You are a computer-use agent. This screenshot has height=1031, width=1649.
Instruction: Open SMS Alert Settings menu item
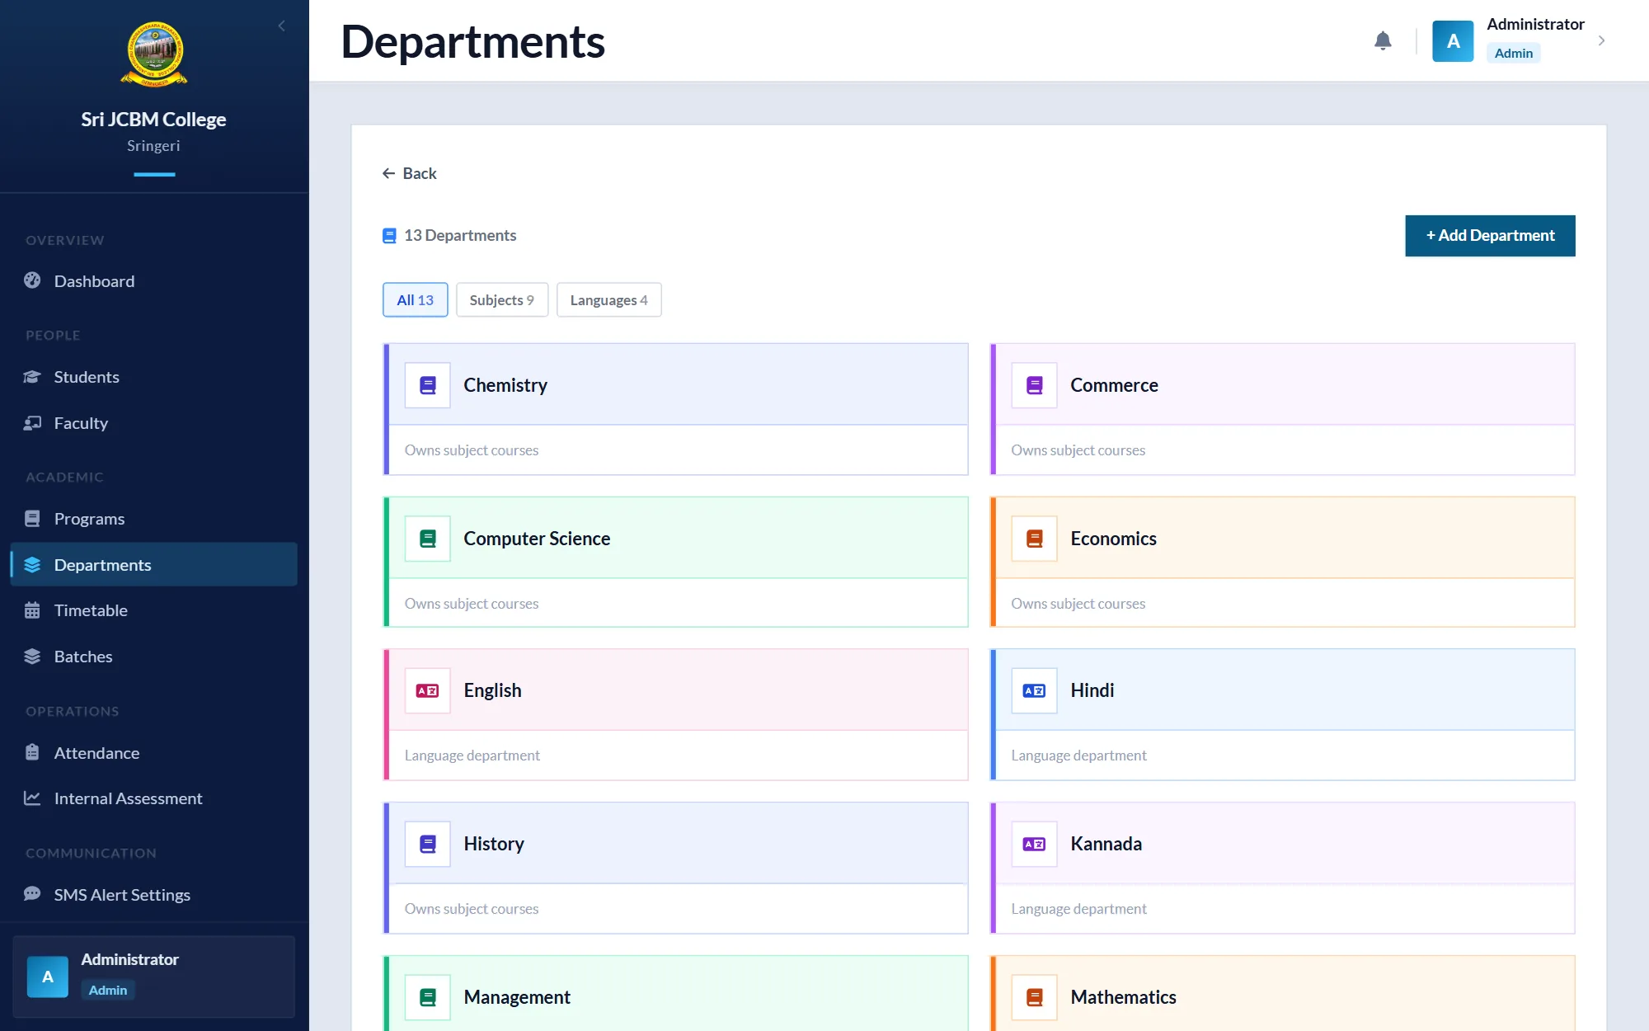[x=153, y=894]
